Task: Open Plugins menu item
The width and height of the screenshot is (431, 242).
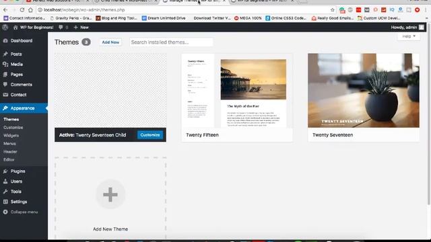Action: [x=18, y=171]
